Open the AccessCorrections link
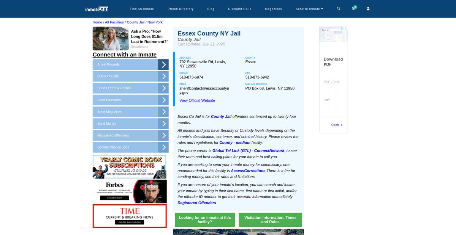 pos(248,171)
